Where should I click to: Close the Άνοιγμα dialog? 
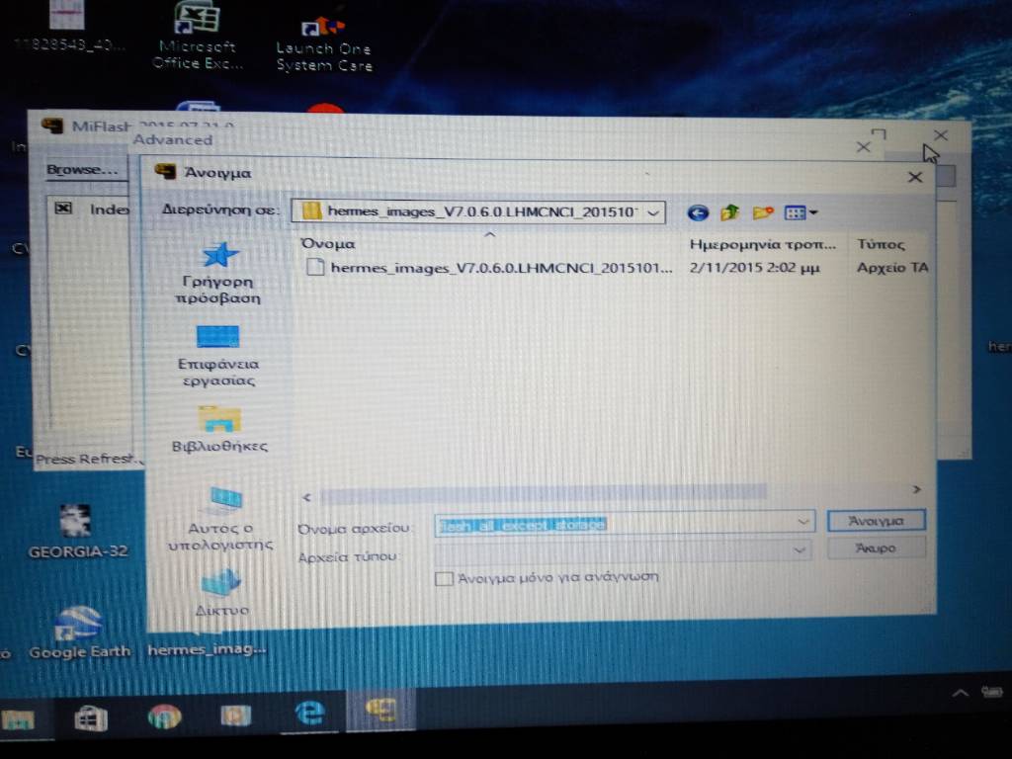[x=914, y=177]
